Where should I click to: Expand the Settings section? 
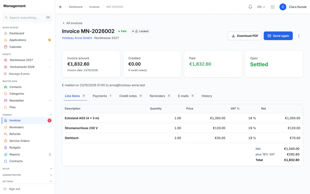click(27, 182)
